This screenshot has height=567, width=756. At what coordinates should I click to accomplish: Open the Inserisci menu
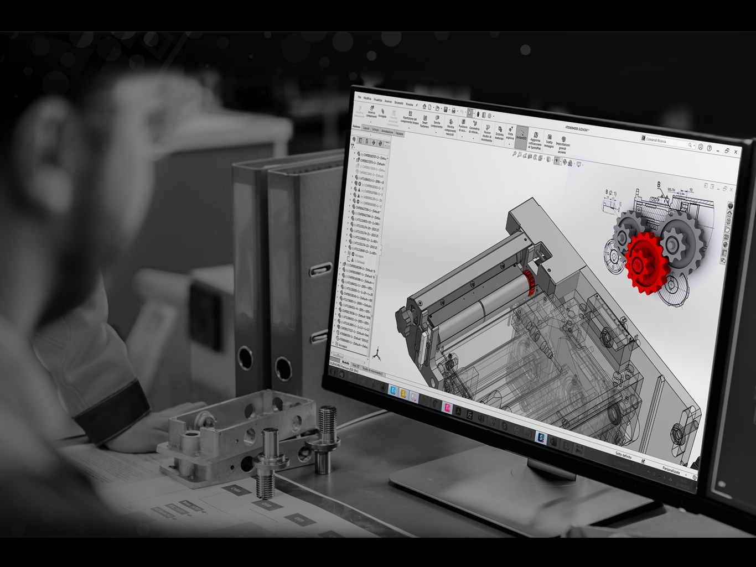click(x=388, y=101)
